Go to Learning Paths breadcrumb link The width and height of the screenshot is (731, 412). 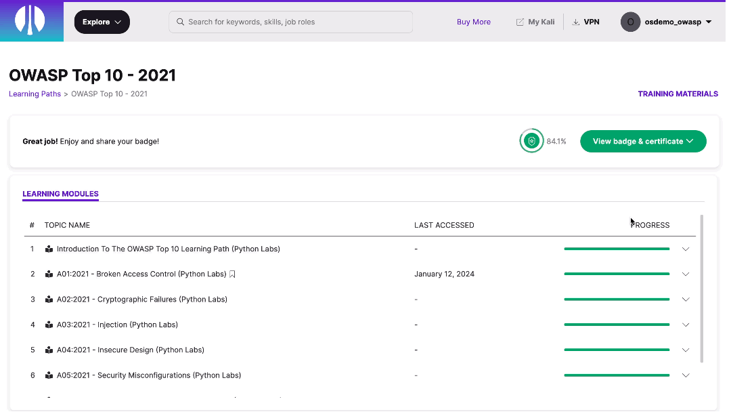(x=35, y=94)
